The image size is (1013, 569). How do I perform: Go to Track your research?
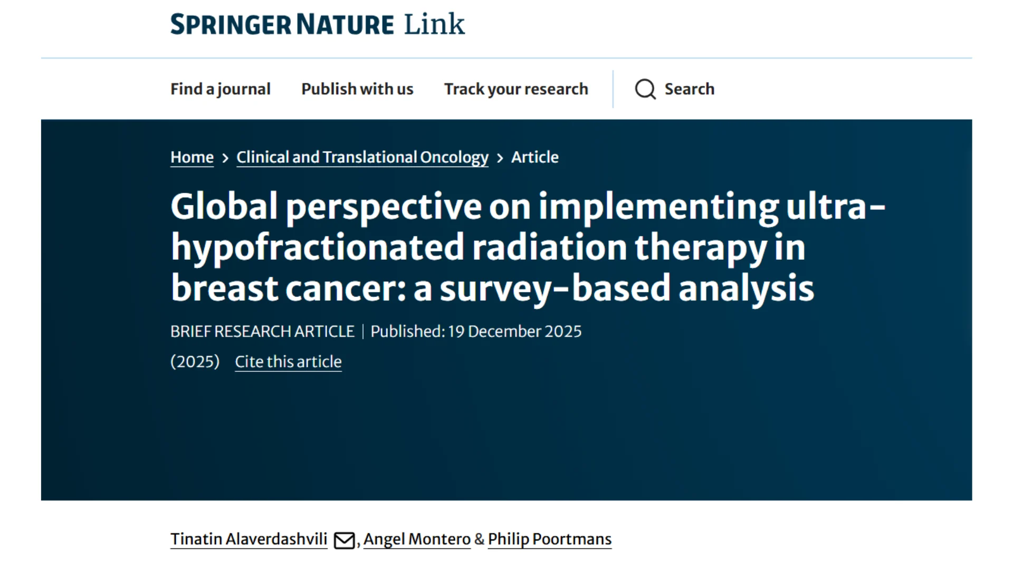[516, 89]
